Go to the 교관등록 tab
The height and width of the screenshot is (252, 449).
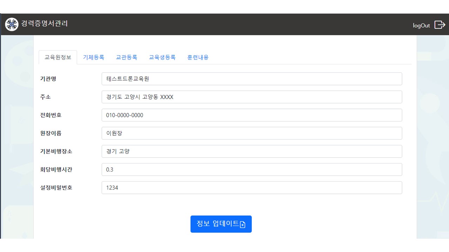(127, 57)
